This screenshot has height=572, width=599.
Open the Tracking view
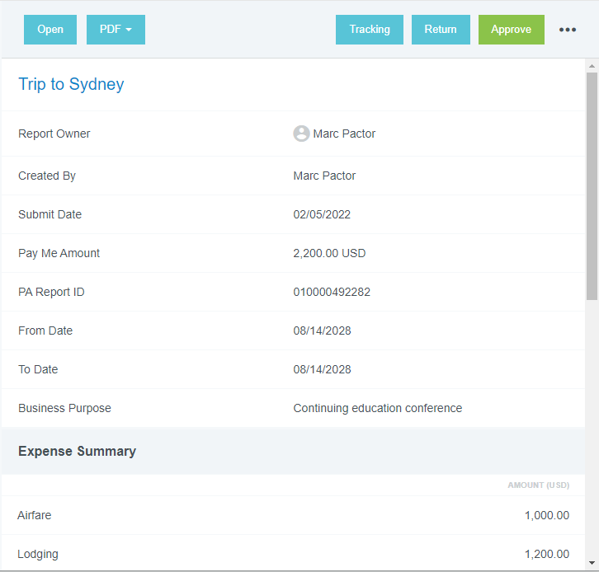[x=369, y=30]
